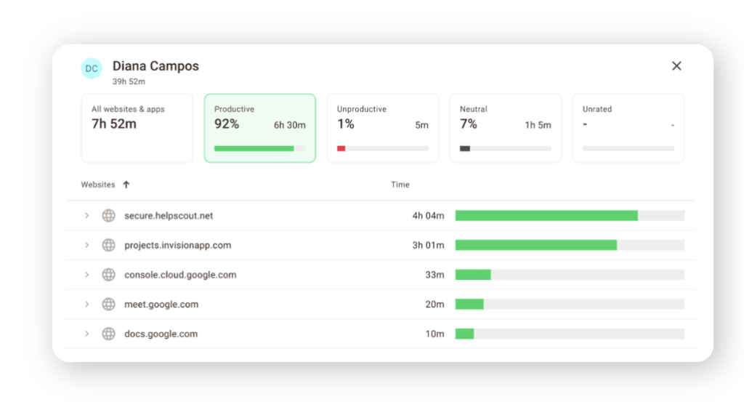
Task: Click globe icon beside secure.helpscout.net
Action: 109,215
